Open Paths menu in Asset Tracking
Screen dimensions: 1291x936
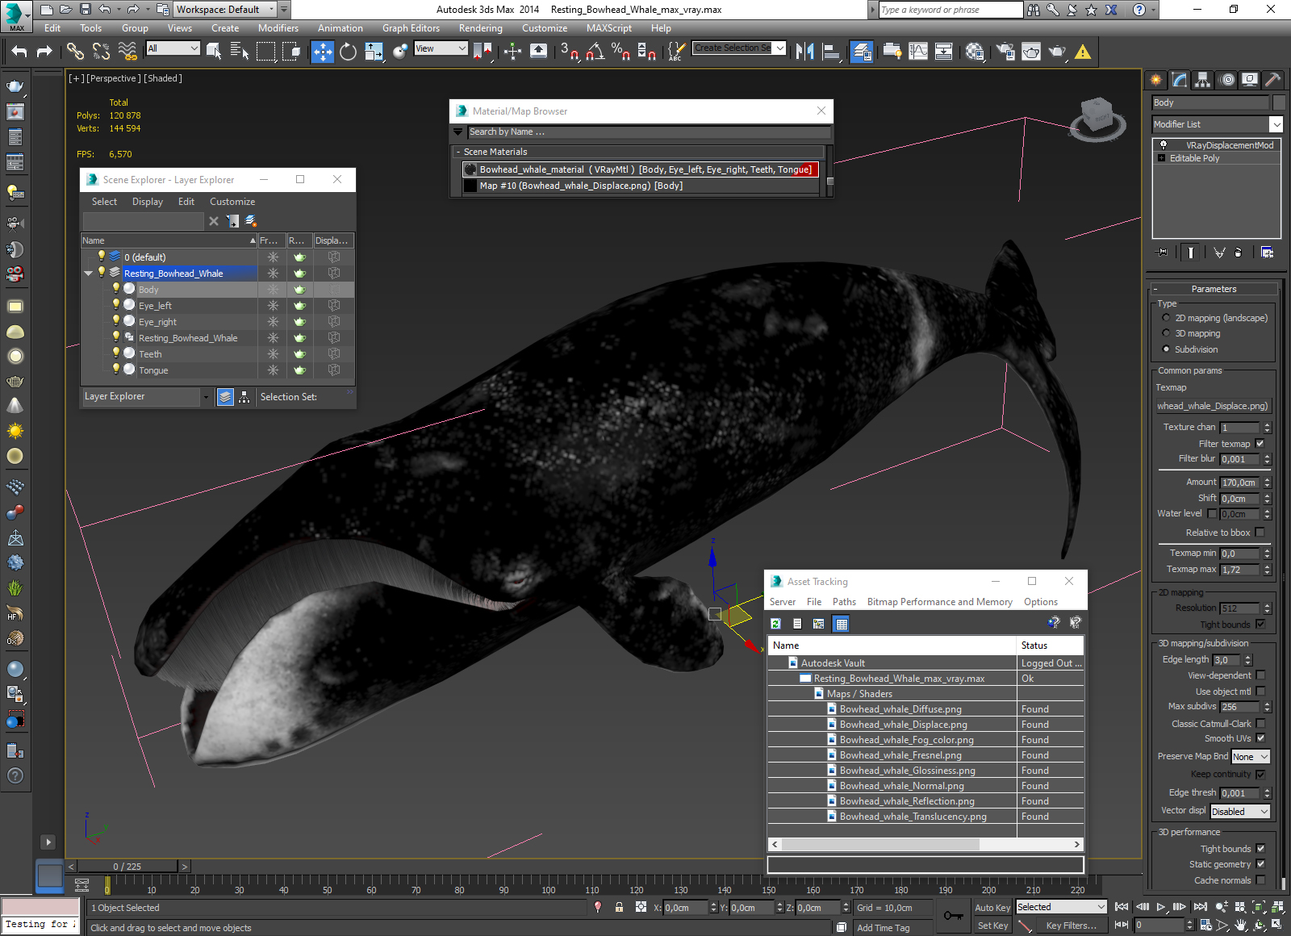coord(844,602)
